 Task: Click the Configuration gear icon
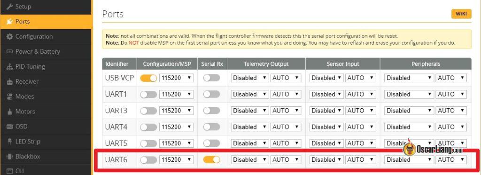[x=10, y=36]
